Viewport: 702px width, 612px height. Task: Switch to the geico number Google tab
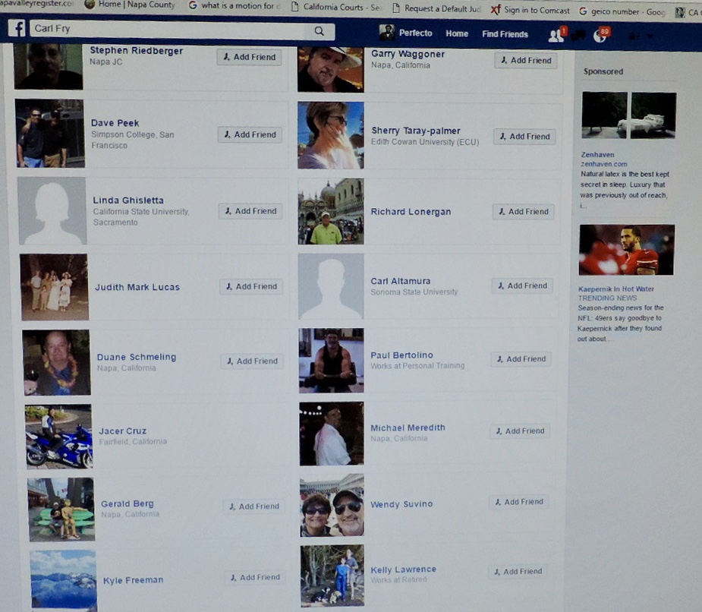[x=622, y=11]
